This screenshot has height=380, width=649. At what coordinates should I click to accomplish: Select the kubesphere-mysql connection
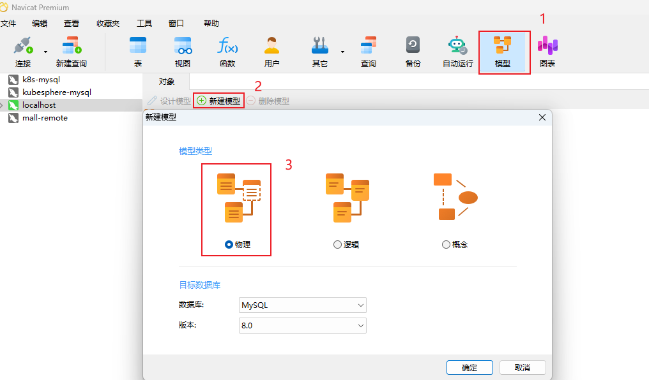click(x=57, y=92)
